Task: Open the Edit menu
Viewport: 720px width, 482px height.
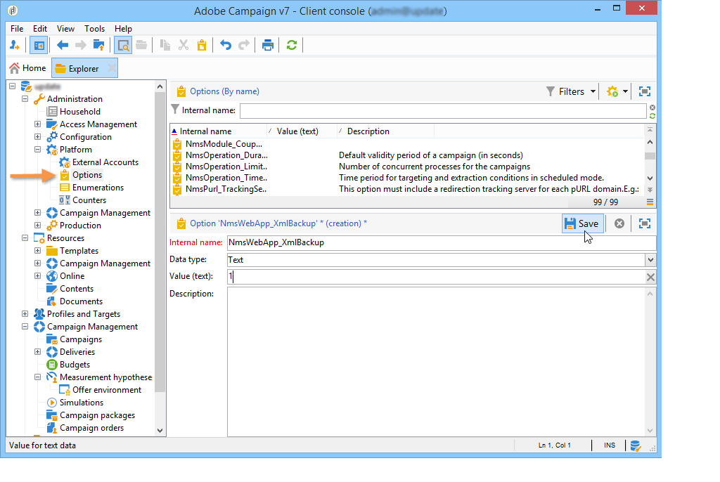Action: 40,29
